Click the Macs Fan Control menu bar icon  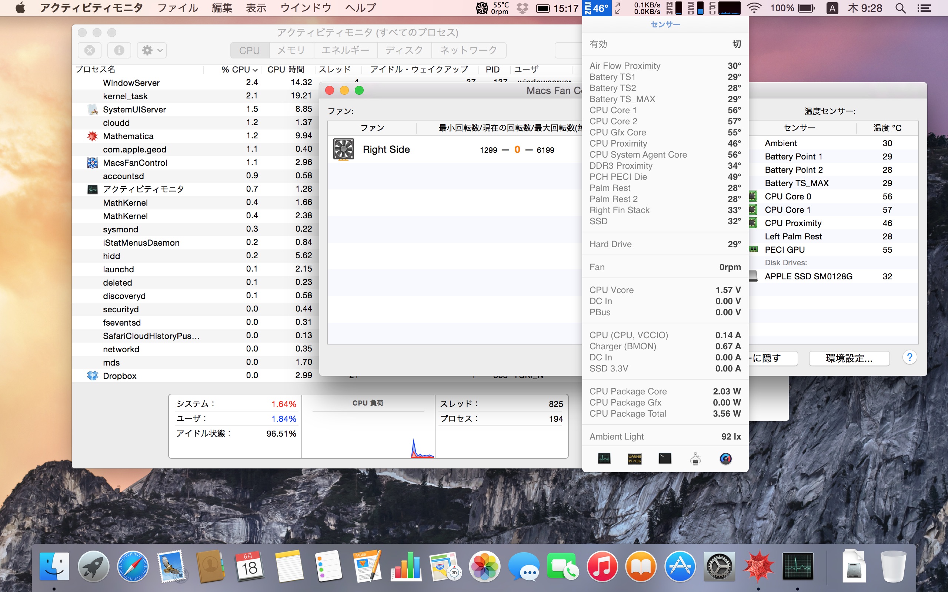click(x=482, y=8)
